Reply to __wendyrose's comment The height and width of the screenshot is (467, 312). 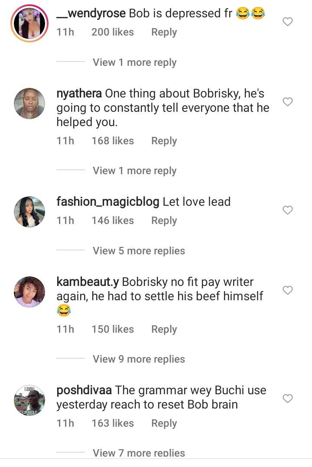tap(164, 32)
